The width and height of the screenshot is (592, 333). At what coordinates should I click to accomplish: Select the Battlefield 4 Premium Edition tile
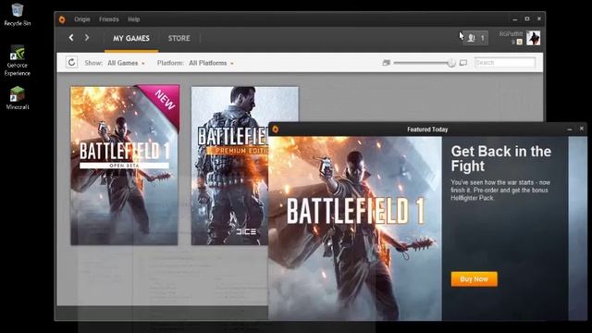(x=229, y=165)
